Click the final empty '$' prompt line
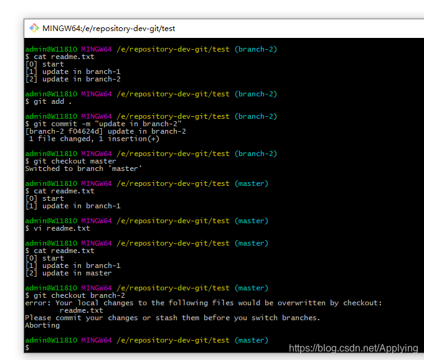This screenshot has height=360, width=424. point(27,348)
